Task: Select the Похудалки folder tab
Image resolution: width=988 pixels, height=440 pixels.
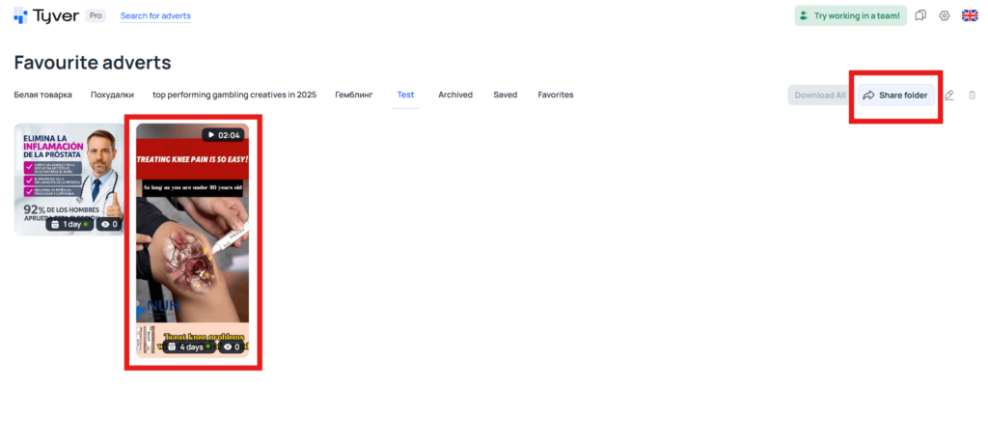Action: [x=112, y=95]
